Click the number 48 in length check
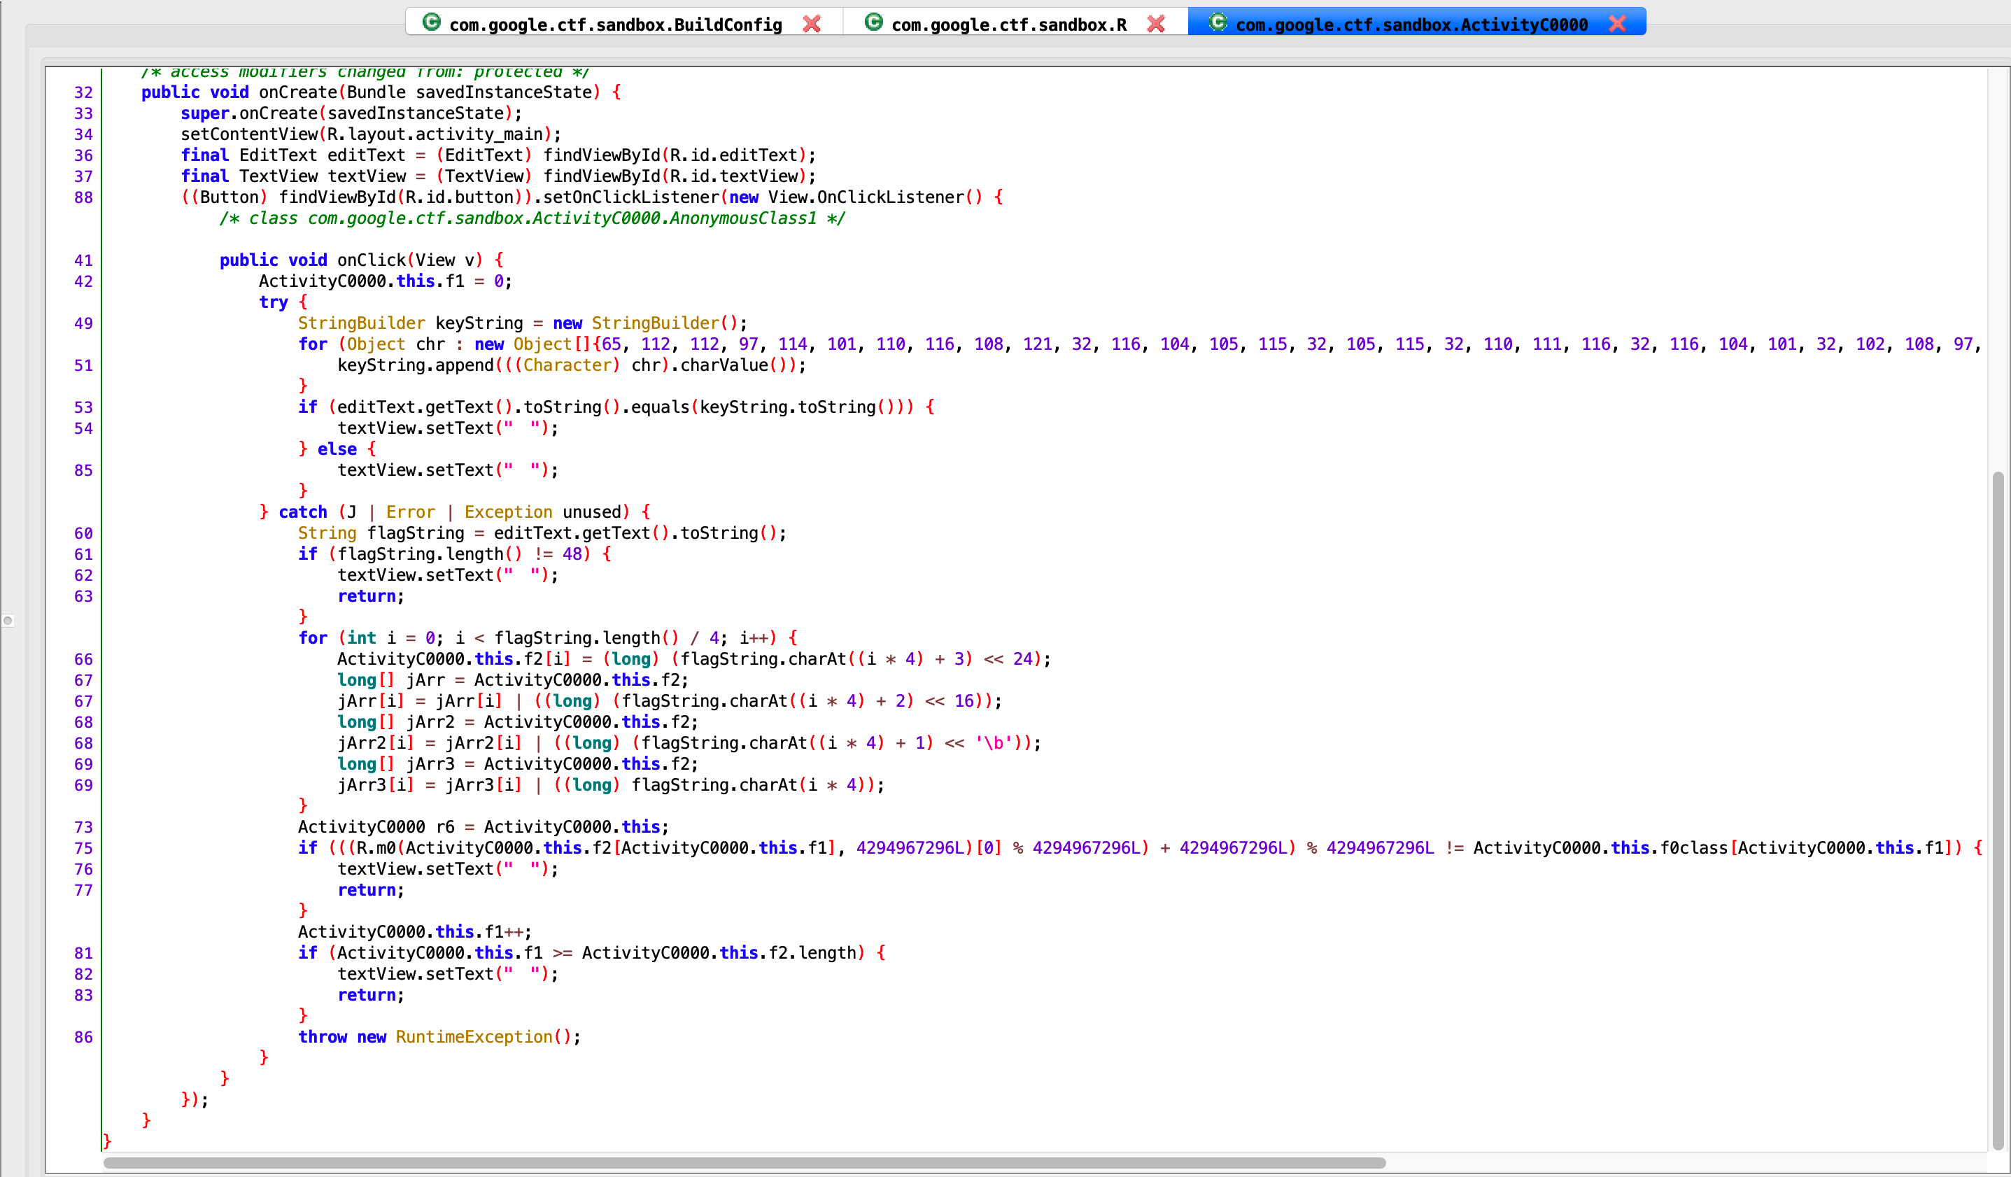The image size is (2011, 1177). pyautogui.click(x=572, y=554)
